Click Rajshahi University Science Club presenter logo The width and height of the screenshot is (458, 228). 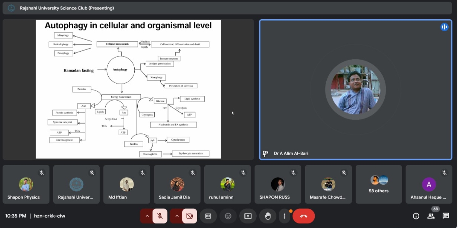pos(11,8)
